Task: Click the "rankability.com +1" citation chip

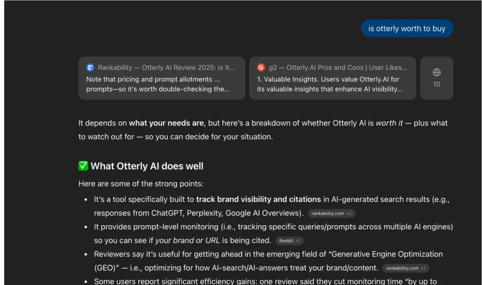Action: [406, 268]
